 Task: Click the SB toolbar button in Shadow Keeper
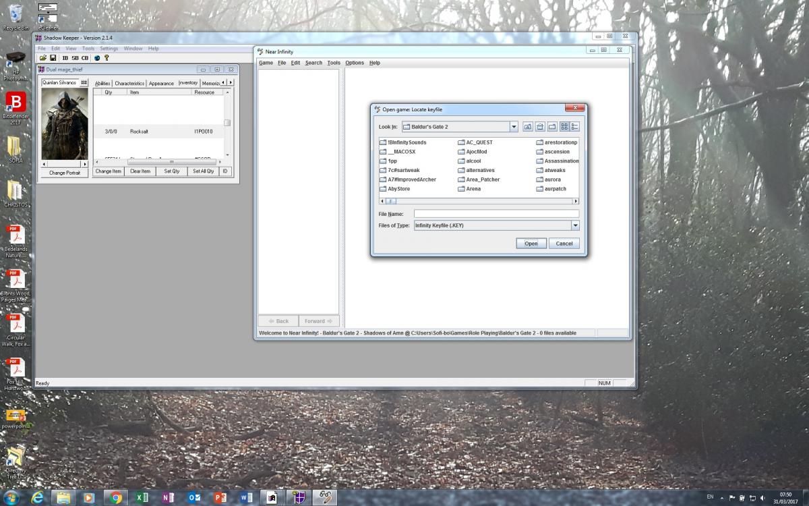(75, 58)
